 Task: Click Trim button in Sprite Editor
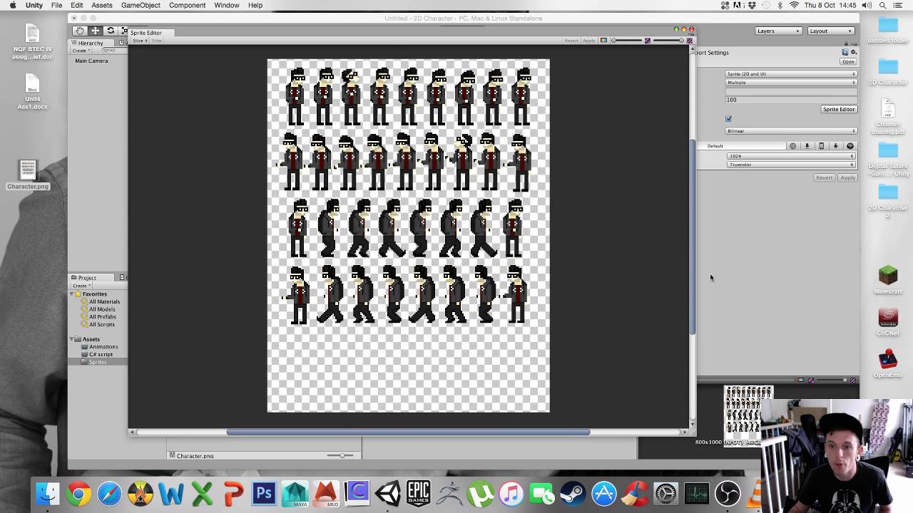[157, 41]
